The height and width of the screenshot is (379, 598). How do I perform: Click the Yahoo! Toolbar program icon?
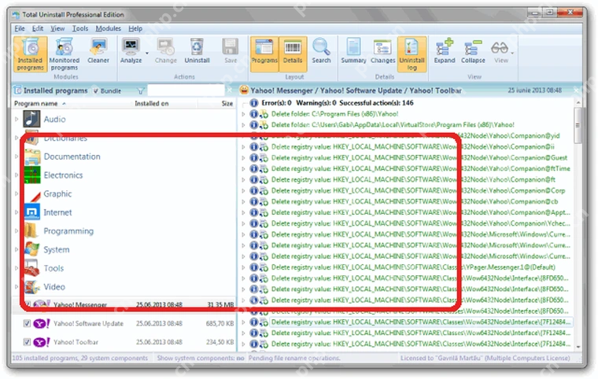(42, 342)
